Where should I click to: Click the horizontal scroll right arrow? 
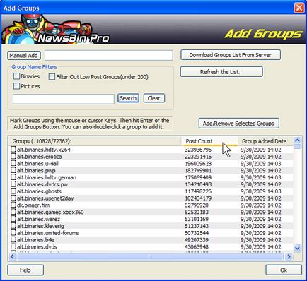(289, 256)
